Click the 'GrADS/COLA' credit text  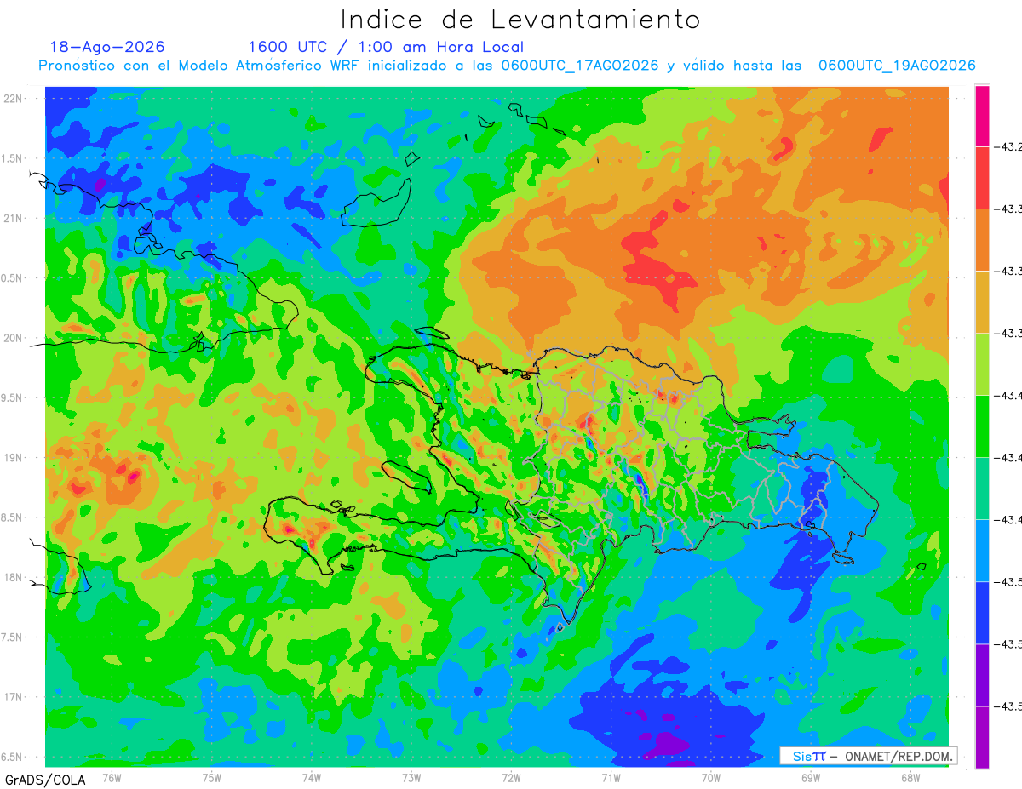[x=45, y=780]
